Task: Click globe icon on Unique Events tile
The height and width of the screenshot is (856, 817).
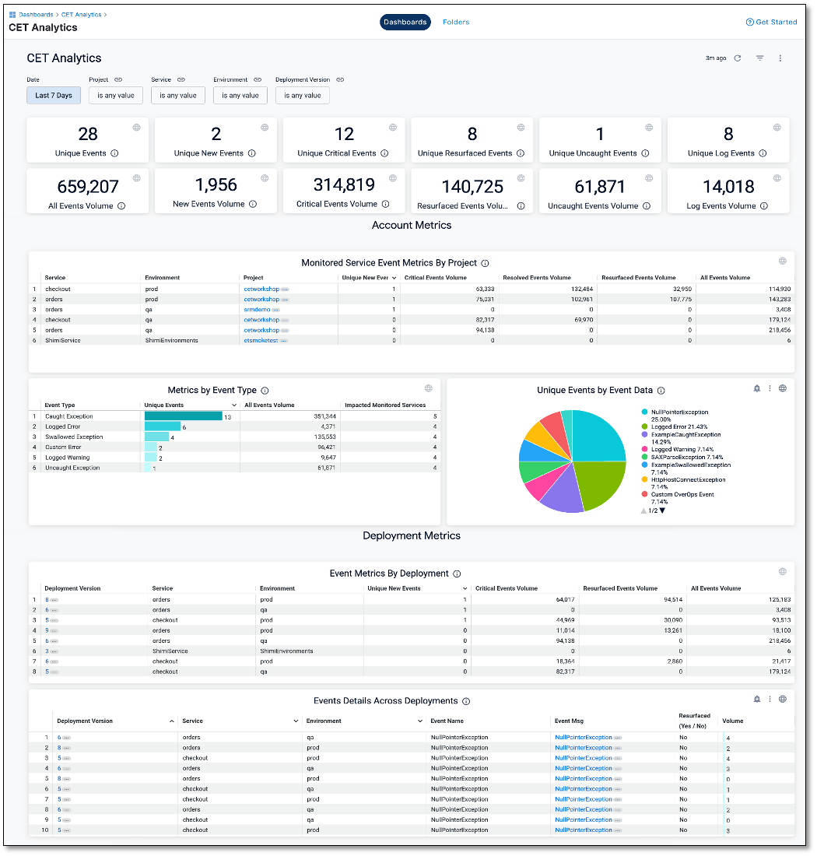Action: point(136,128)
